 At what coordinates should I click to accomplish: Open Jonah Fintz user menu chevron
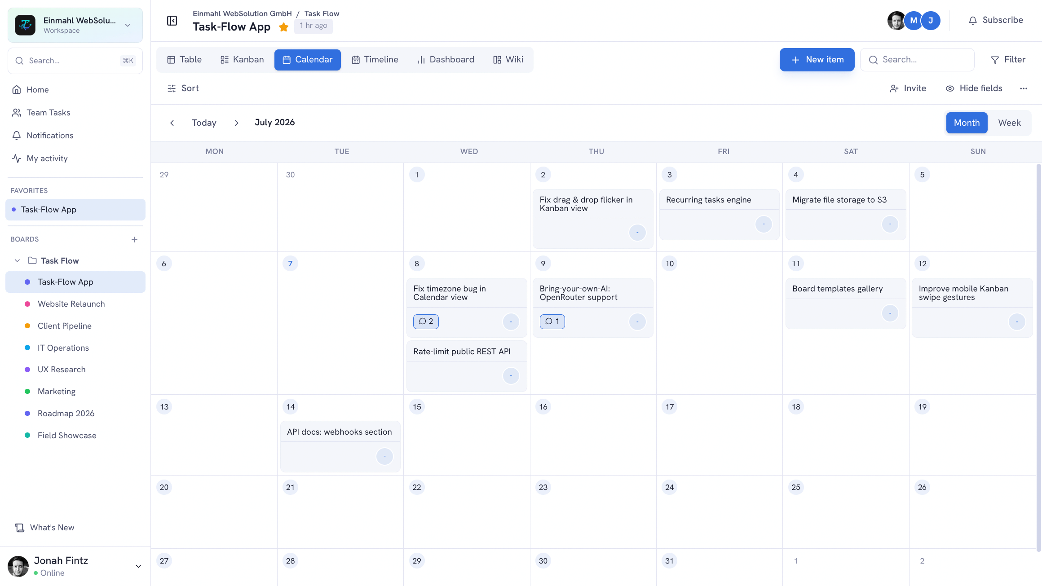point(138,566)
